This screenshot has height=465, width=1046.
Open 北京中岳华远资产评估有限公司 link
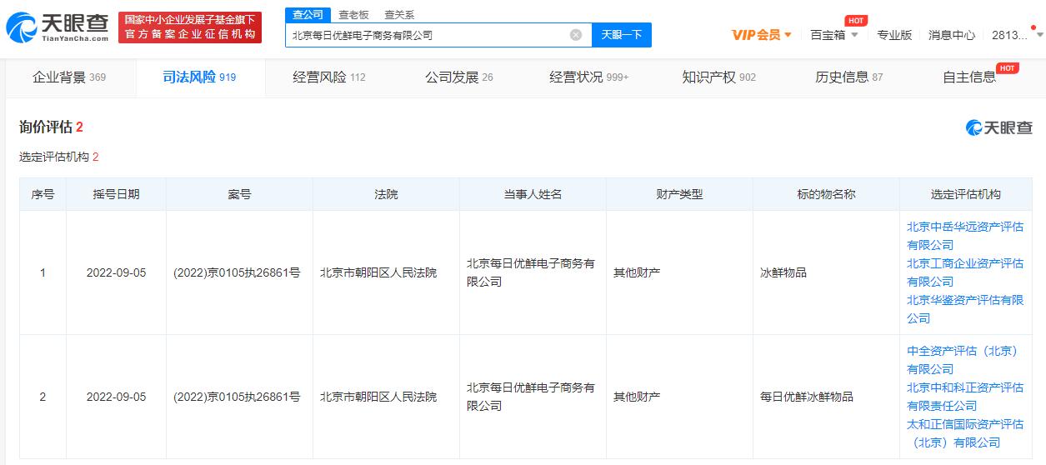coord(965,236)
